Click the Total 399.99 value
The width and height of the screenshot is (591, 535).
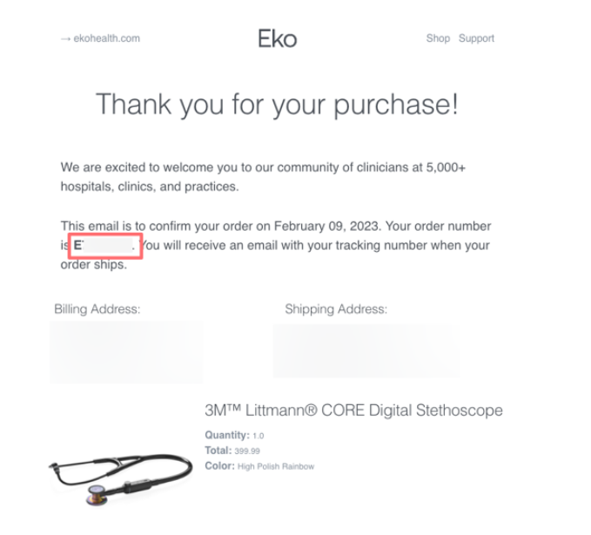click(247, 450)
